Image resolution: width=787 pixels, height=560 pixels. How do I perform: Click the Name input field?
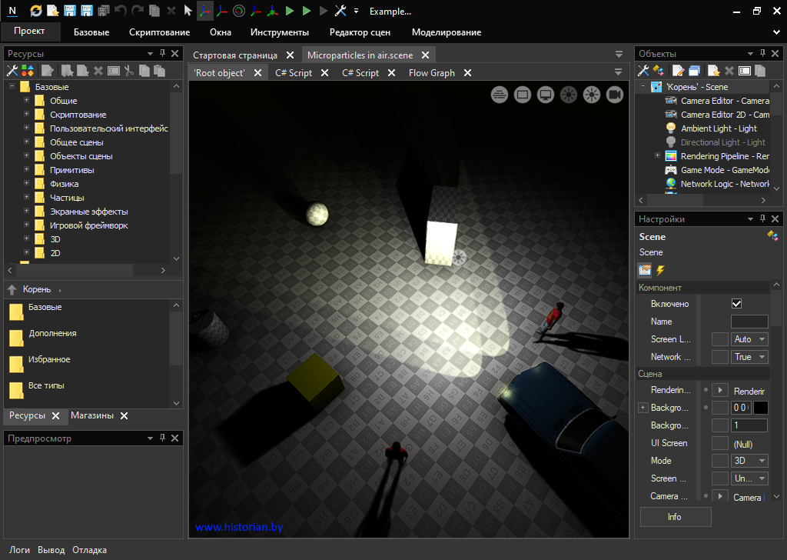click(749, 322)
